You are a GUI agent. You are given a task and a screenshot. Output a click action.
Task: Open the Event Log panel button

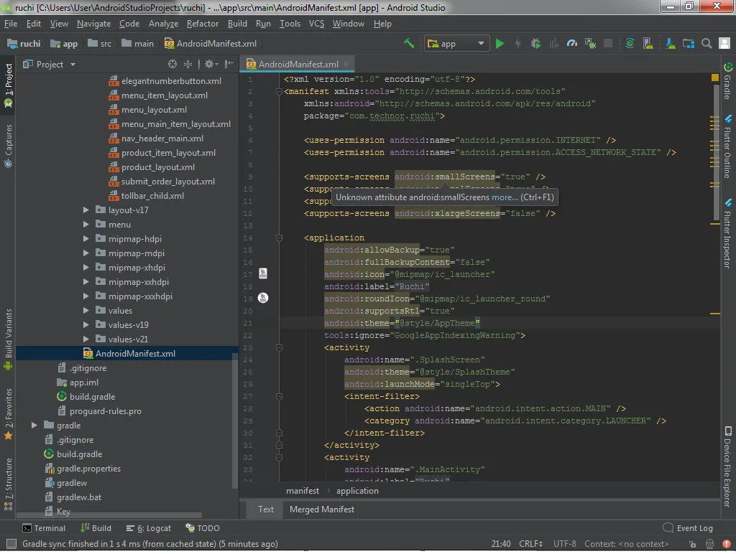pyautogui.click(x=688, y=528)
